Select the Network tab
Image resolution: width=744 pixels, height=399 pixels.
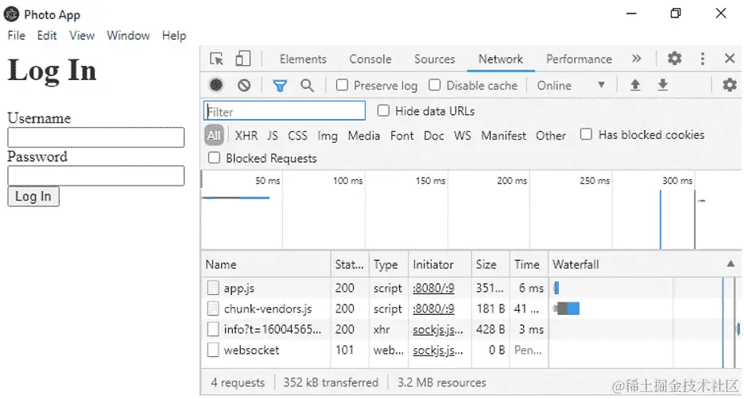(x=501, y=59)
